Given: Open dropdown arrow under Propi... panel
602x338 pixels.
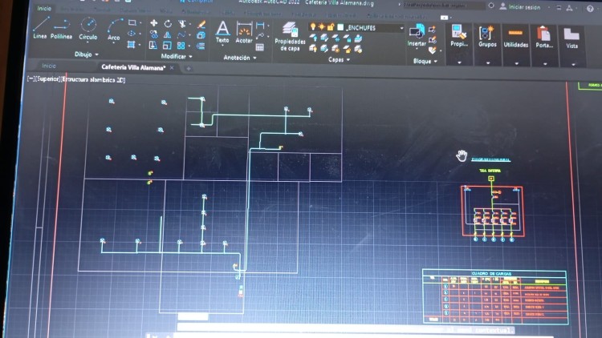Looking at the screenshot, I should 460,62.
